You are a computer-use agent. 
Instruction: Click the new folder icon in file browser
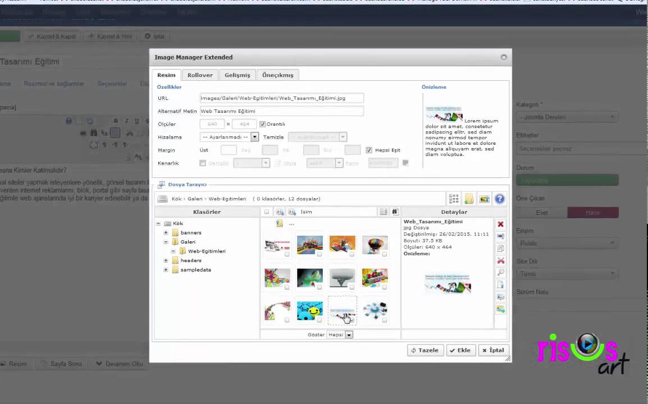[469, 199]
